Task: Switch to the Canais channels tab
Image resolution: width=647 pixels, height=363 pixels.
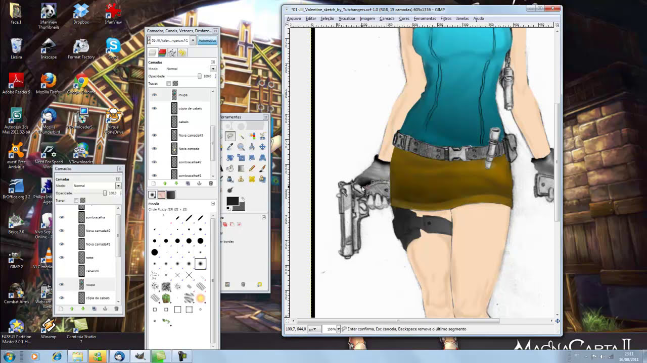Action: [162, 52]
